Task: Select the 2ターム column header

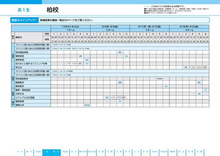Action: tap(110, 30)
